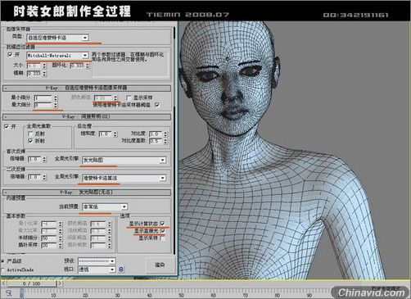The width and height of the screenshot is (411, 299).
Task: Adjust the 半球细分 spinner arrows
Action: click(x=61, y=238)
